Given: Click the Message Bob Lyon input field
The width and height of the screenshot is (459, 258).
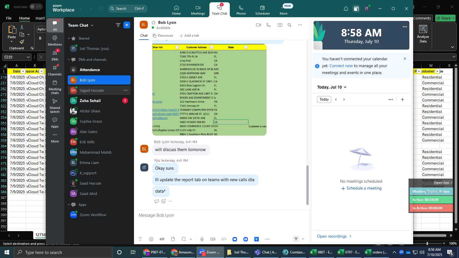Looking at the screenshot, I should (x=221, y=215).
